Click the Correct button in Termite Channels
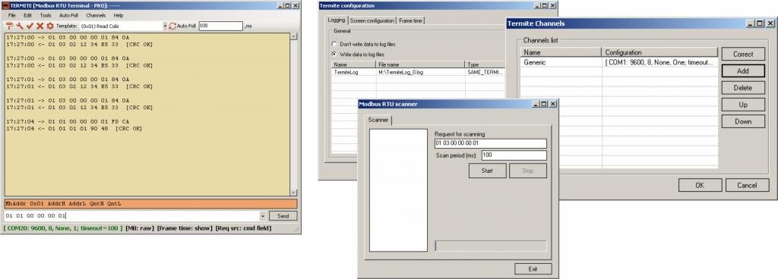The height and width of the screenshot is (279, 778). [x=743, y=55]
